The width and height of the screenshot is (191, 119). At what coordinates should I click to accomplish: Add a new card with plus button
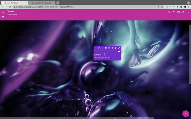coord(186,114)
